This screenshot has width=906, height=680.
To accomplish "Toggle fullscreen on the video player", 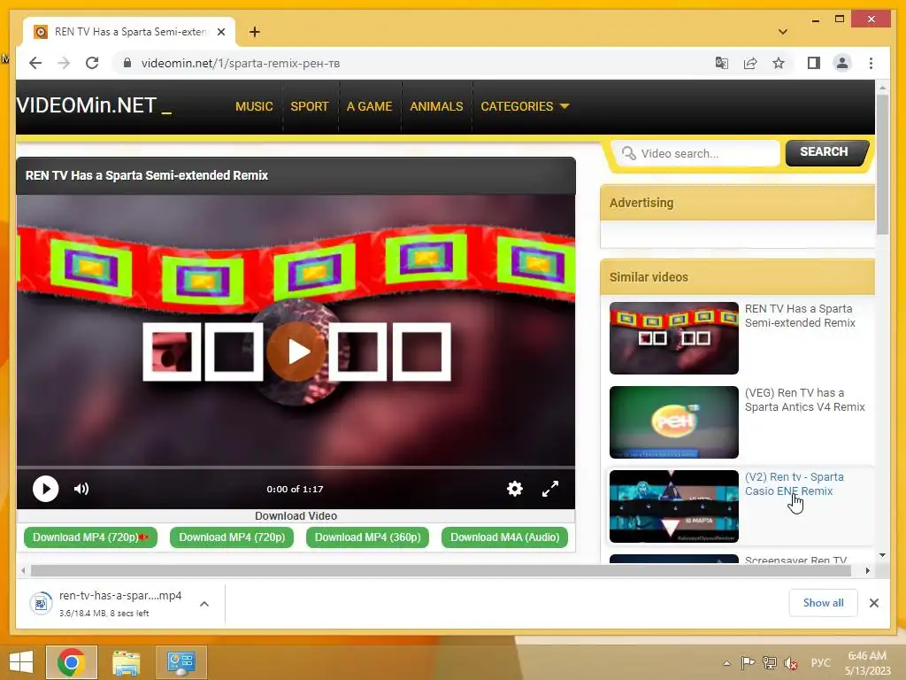I will tap(550, 489).
